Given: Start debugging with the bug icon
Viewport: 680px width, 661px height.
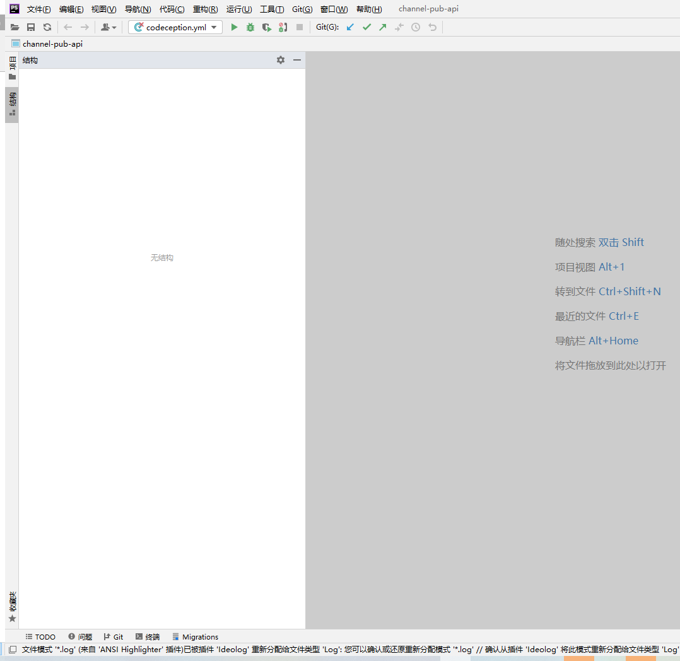Looking at the screenshot, I should (250, 27).
